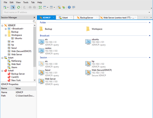Click the New Session toolbar icon
This screenshot has height=118, width=153.
coord(5,7)
